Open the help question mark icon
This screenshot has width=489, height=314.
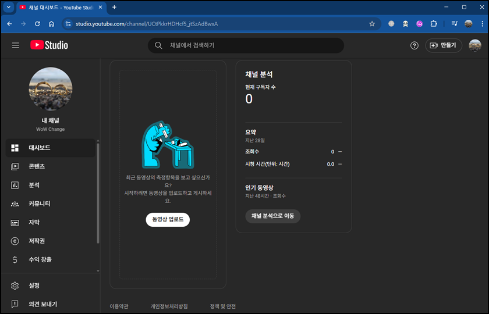[414, 46]
